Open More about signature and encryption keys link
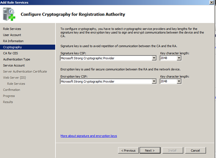216x158 pixels. click(x=89, y=136)
